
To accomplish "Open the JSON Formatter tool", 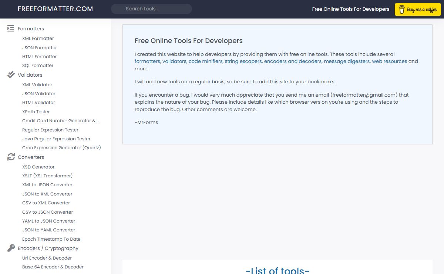I will tap(39, 48).
